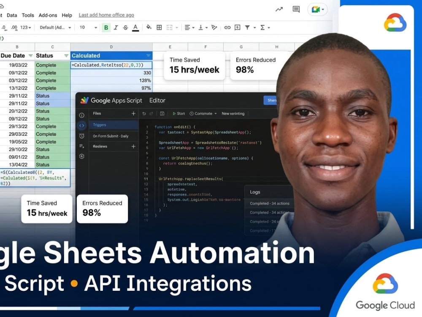The width and height of the screenshot is (422, 317).
Task: Toggle the Status column filter
Action: [x=66, y=56]
